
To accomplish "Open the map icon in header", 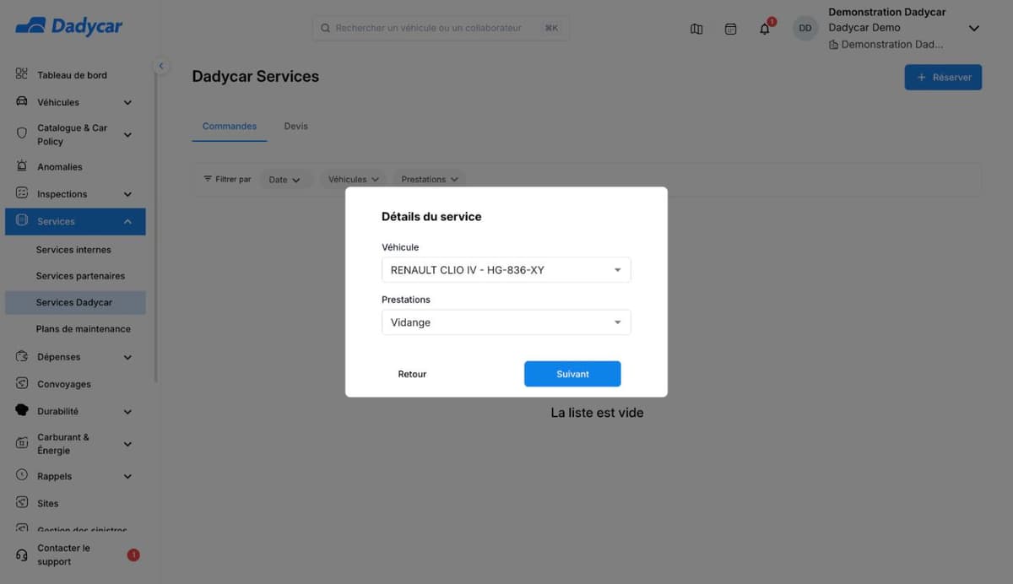I will pos(696,29).
